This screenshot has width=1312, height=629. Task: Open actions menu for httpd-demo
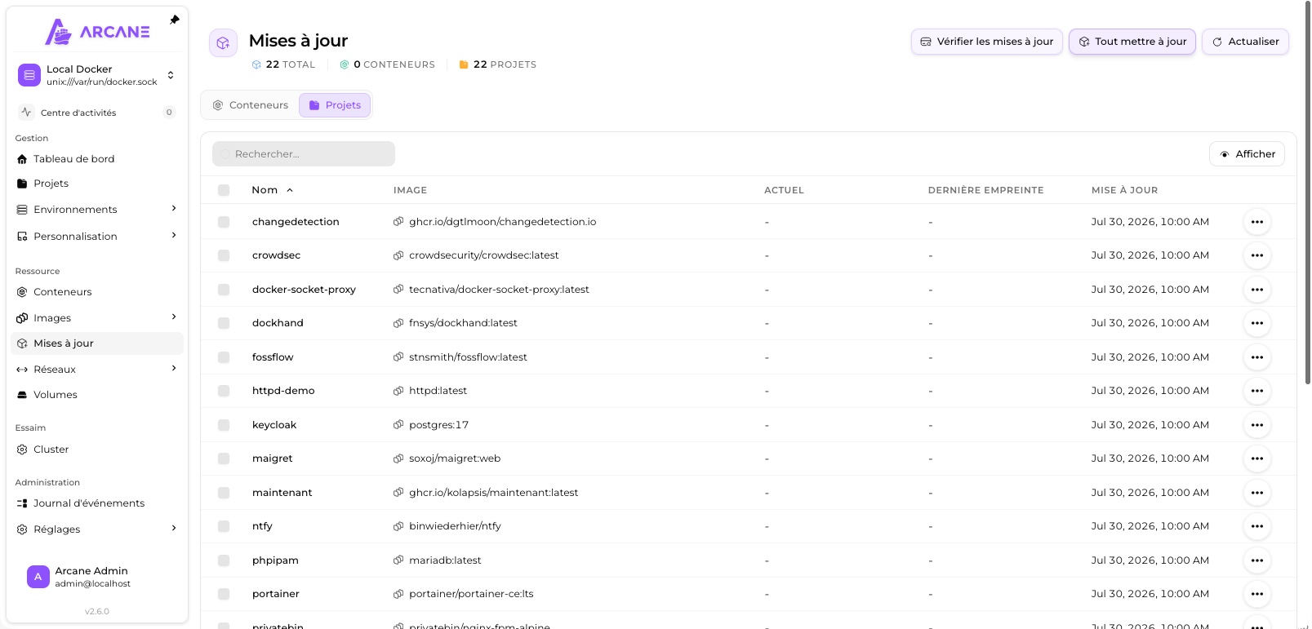pyautogui.click(x=1257, y=391)
